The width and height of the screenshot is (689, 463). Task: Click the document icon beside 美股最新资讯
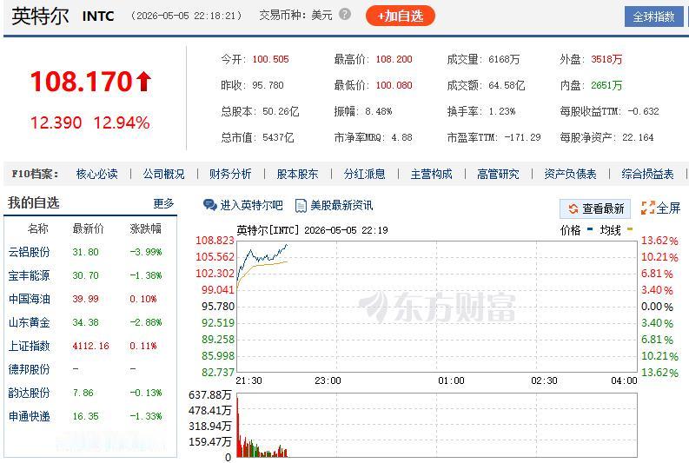coord(301,206)
